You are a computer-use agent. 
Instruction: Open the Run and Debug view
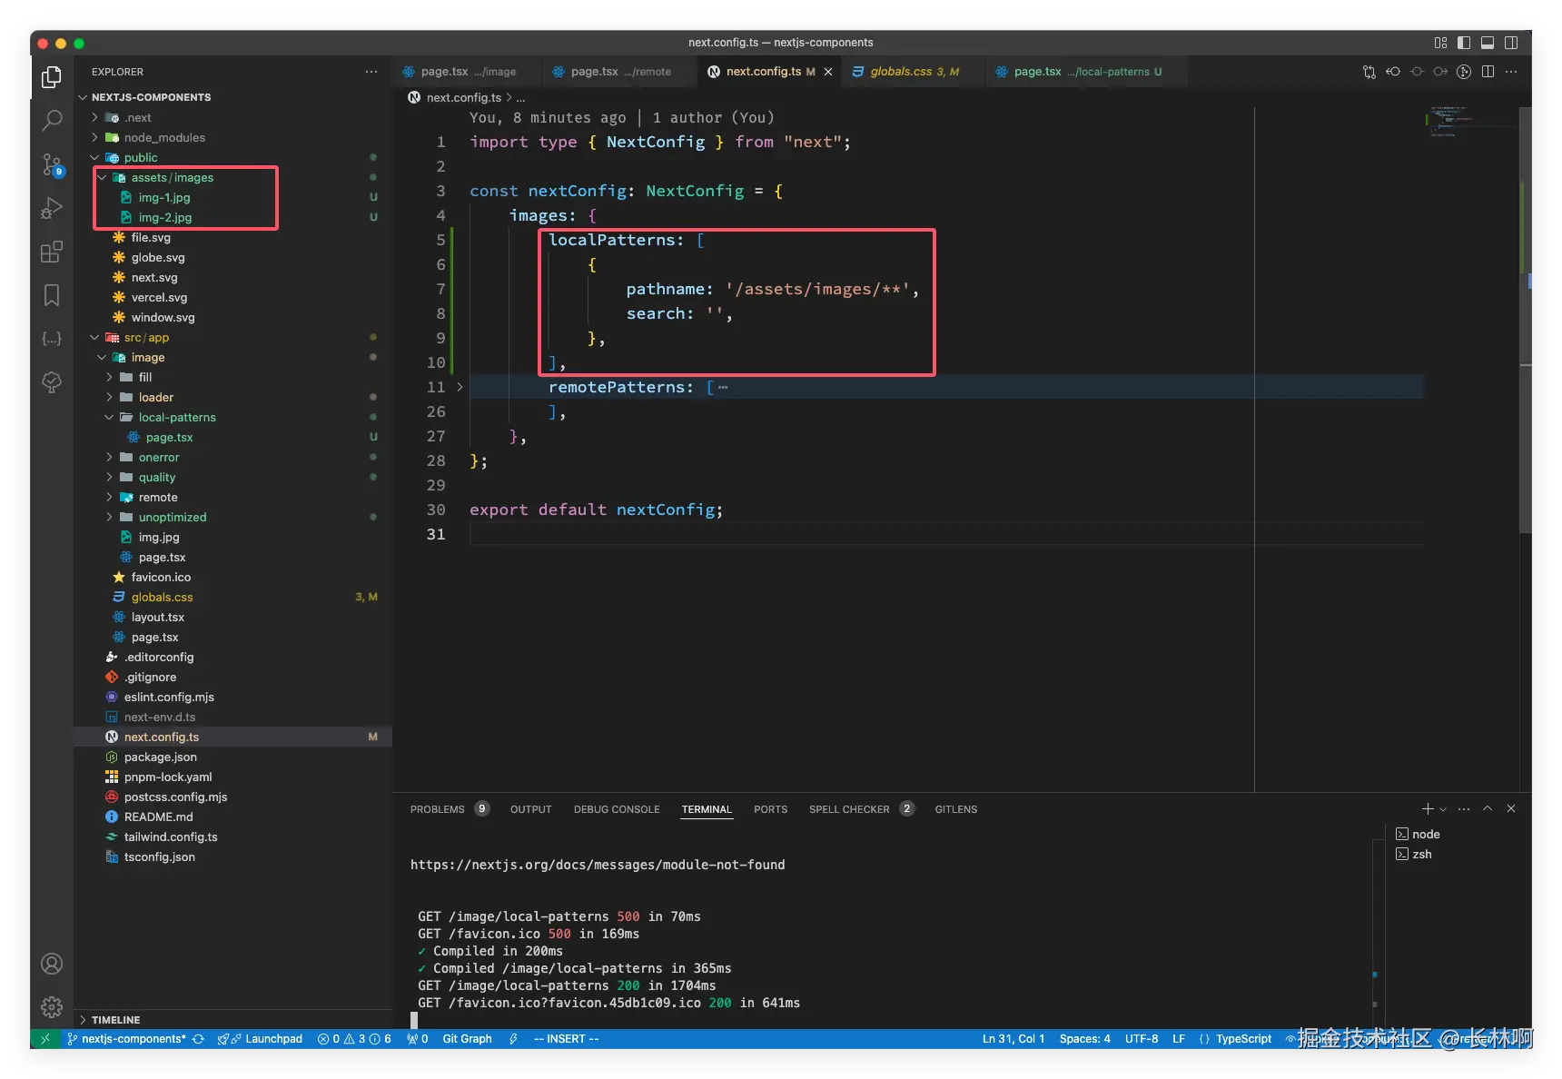click(52, 208)
